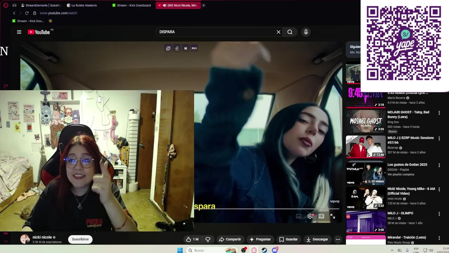The height and width of the screenshot is (253, 449).
Task: Select the Nicki Nicole YouTube tab
Action: [x=178, y=5]
